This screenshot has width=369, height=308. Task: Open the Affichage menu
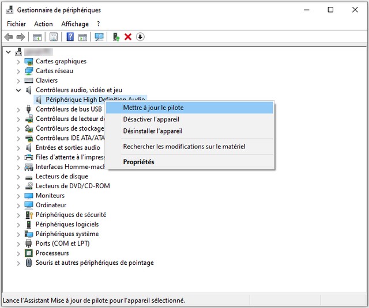click(75, 24)
